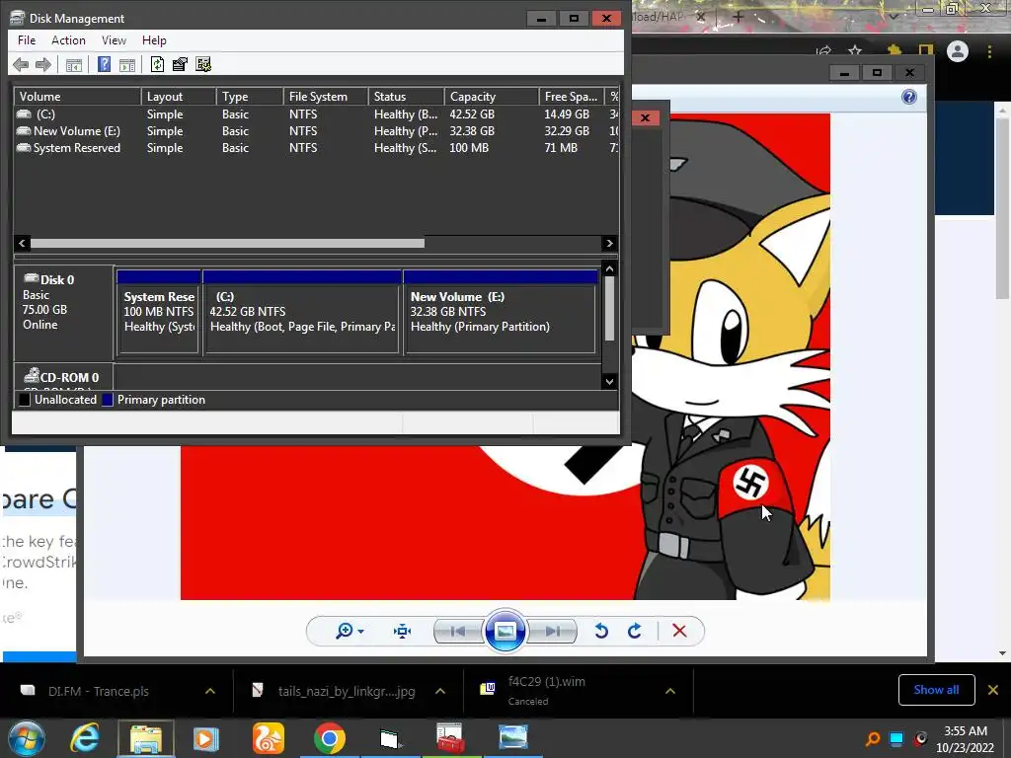Select System Reserved 100 MB partition block
The image size is (1011, 758).
[159, 312]
